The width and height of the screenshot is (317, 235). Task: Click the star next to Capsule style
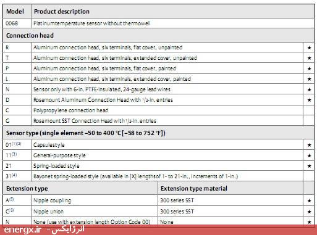pos(309,145)
